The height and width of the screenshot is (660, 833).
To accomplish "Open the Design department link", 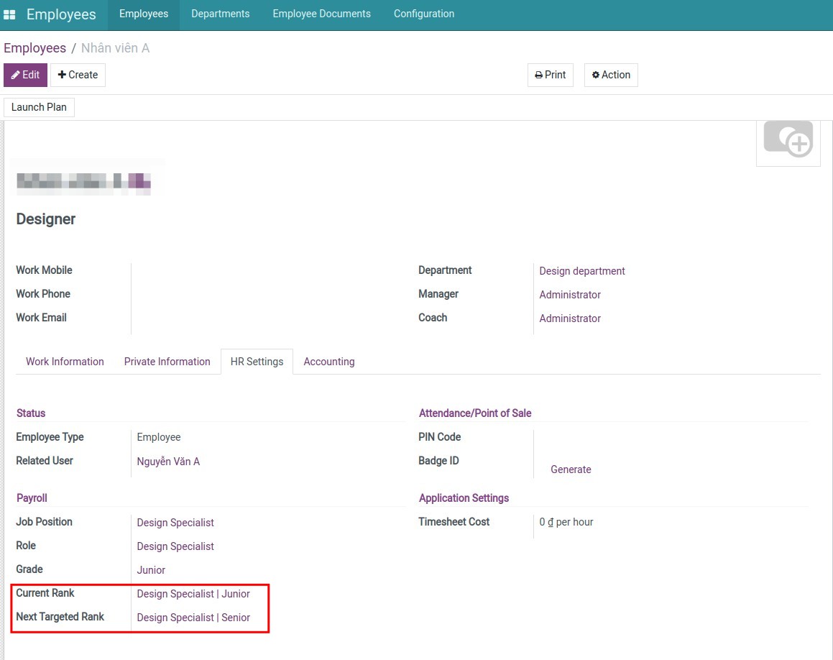I will [x=582, y=271].
